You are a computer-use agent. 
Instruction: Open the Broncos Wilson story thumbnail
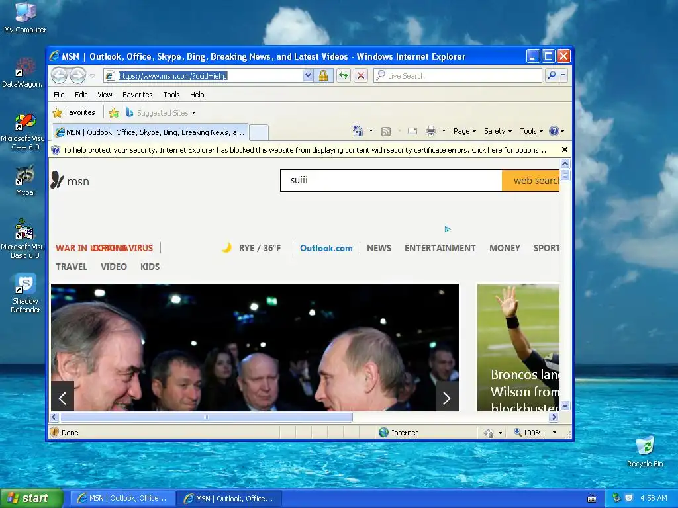click(518, 347)
